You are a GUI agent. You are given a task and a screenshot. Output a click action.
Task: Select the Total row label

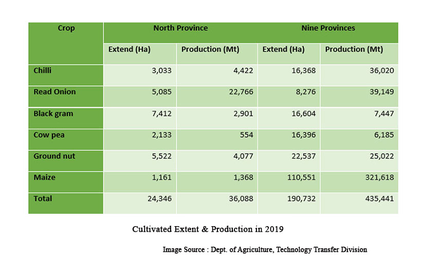click(x=43, y=198)
